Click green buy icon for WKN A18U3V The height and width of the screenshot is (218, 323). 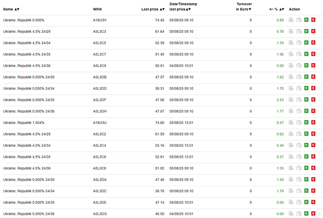pyautogui.click(x=306, y=20)
